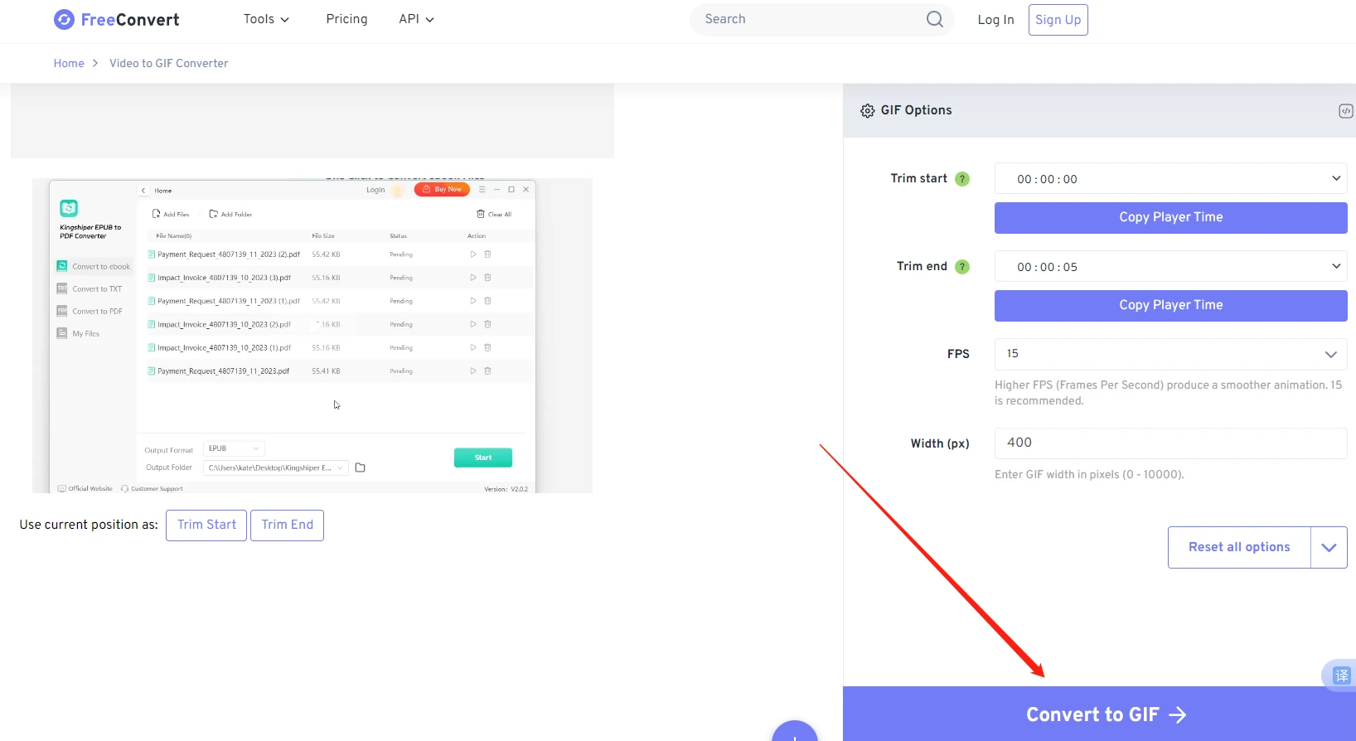The width and height of the screenshot is (1356, 741).
Task: Click the 'Higher FPS' help text
Action: coord(1168,393)
